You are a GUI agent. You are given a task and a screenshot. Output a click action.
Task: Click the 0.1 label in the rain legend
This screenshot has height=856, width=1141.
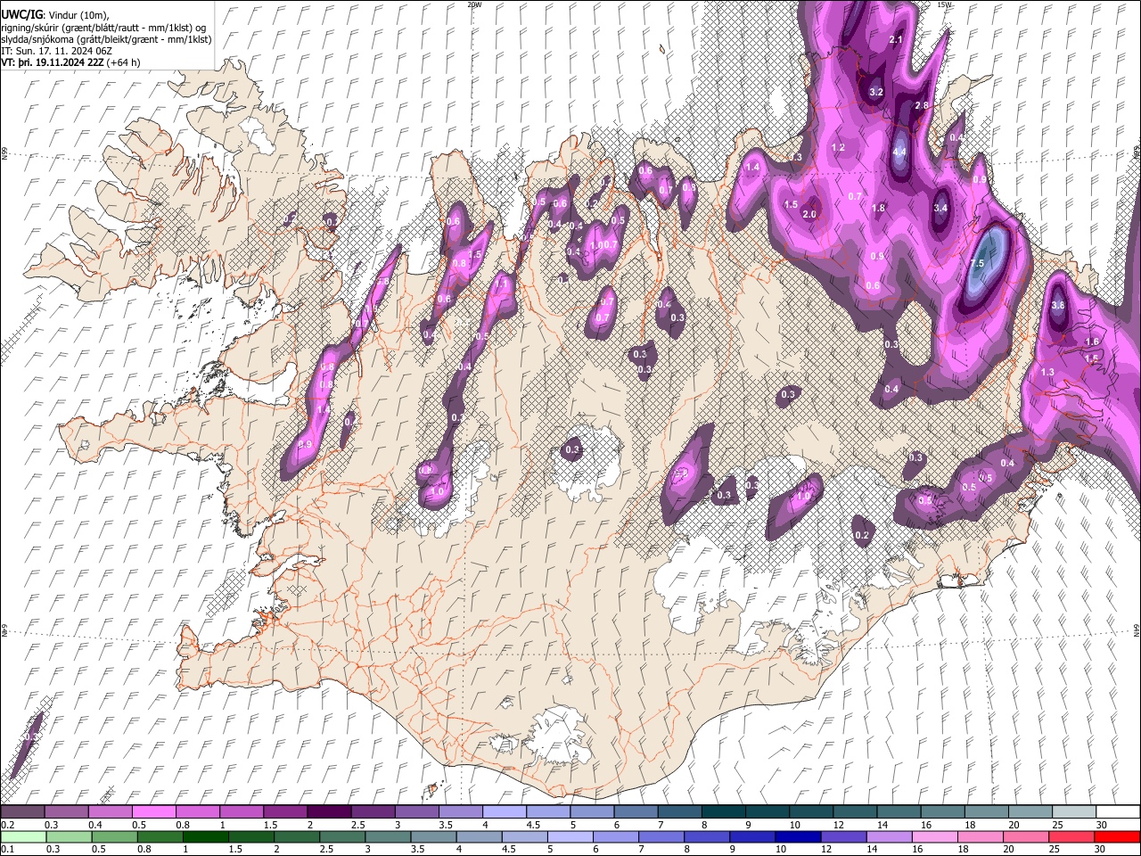(x=6, y=849)
